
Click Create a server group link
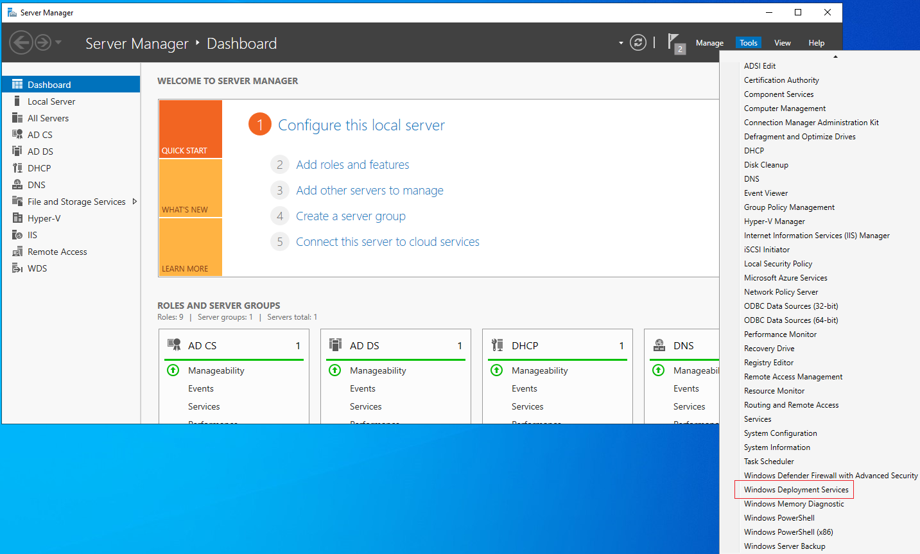click(351, 216)
